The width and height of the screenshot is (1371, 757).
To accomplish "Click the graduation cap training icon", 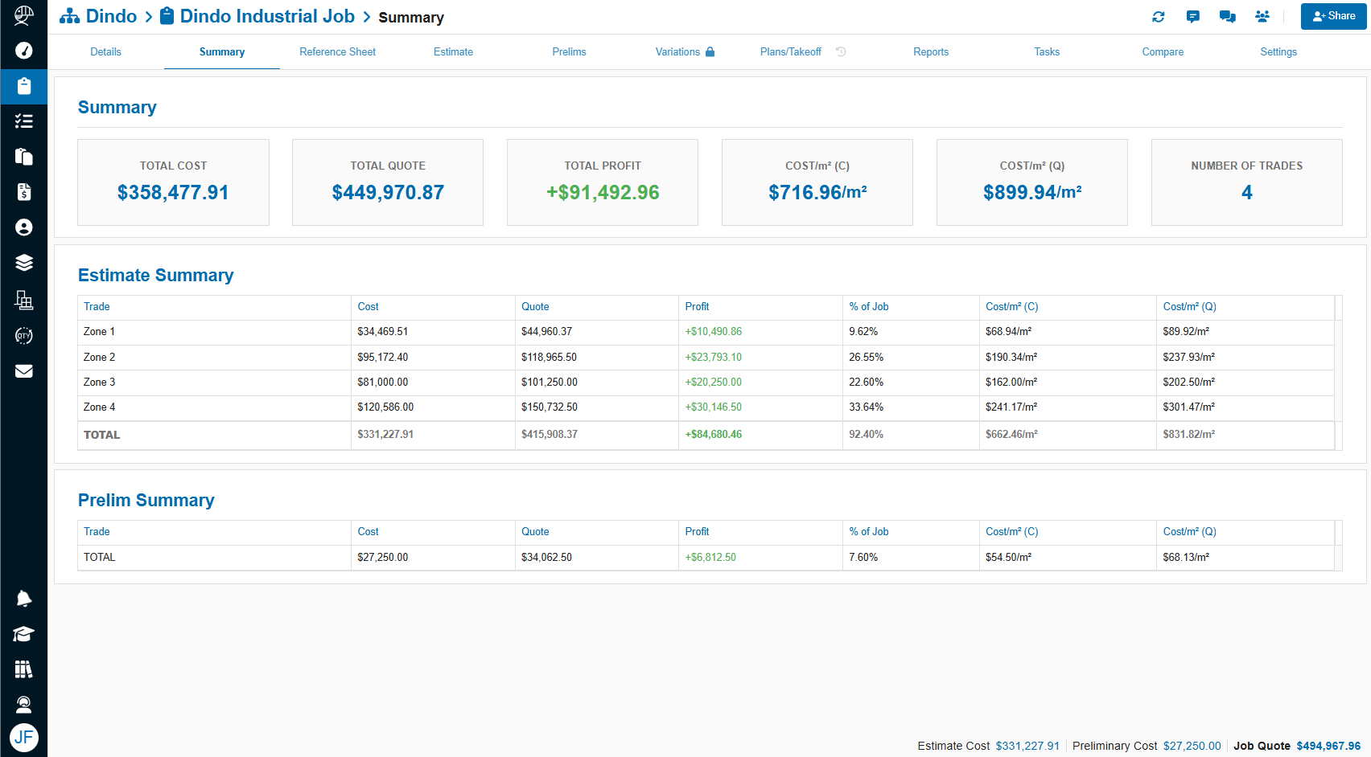I will tap(24, 634).
